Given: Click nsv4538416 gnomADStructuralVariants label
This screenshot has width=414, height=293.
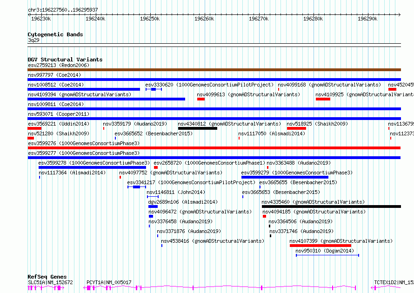Looking at the screenshot, I should click(x=213, y=241).
